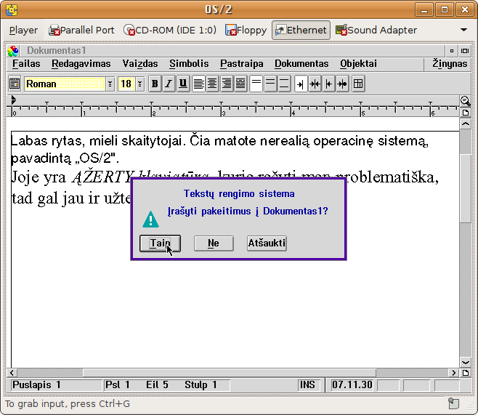Click the CD-ROM (IDE 1:0) device
478x415 pixels.
pos(170,31)
